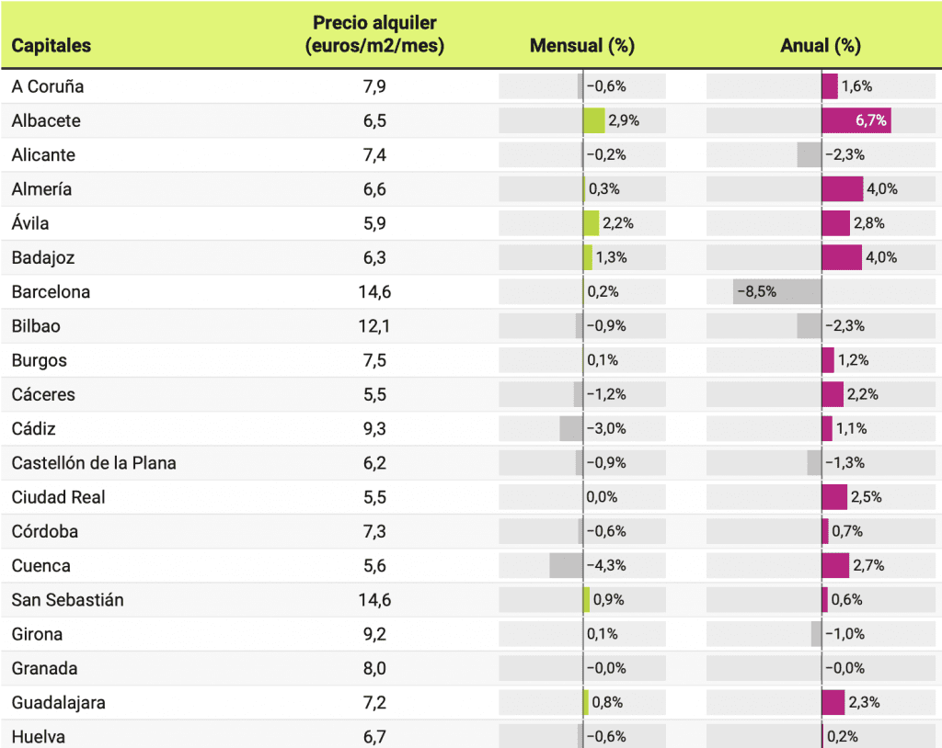The height and width of the screenshot is (748, 942).
Task: Click Cuenca's gray −4,3% monthly bar
Action: 566,565
